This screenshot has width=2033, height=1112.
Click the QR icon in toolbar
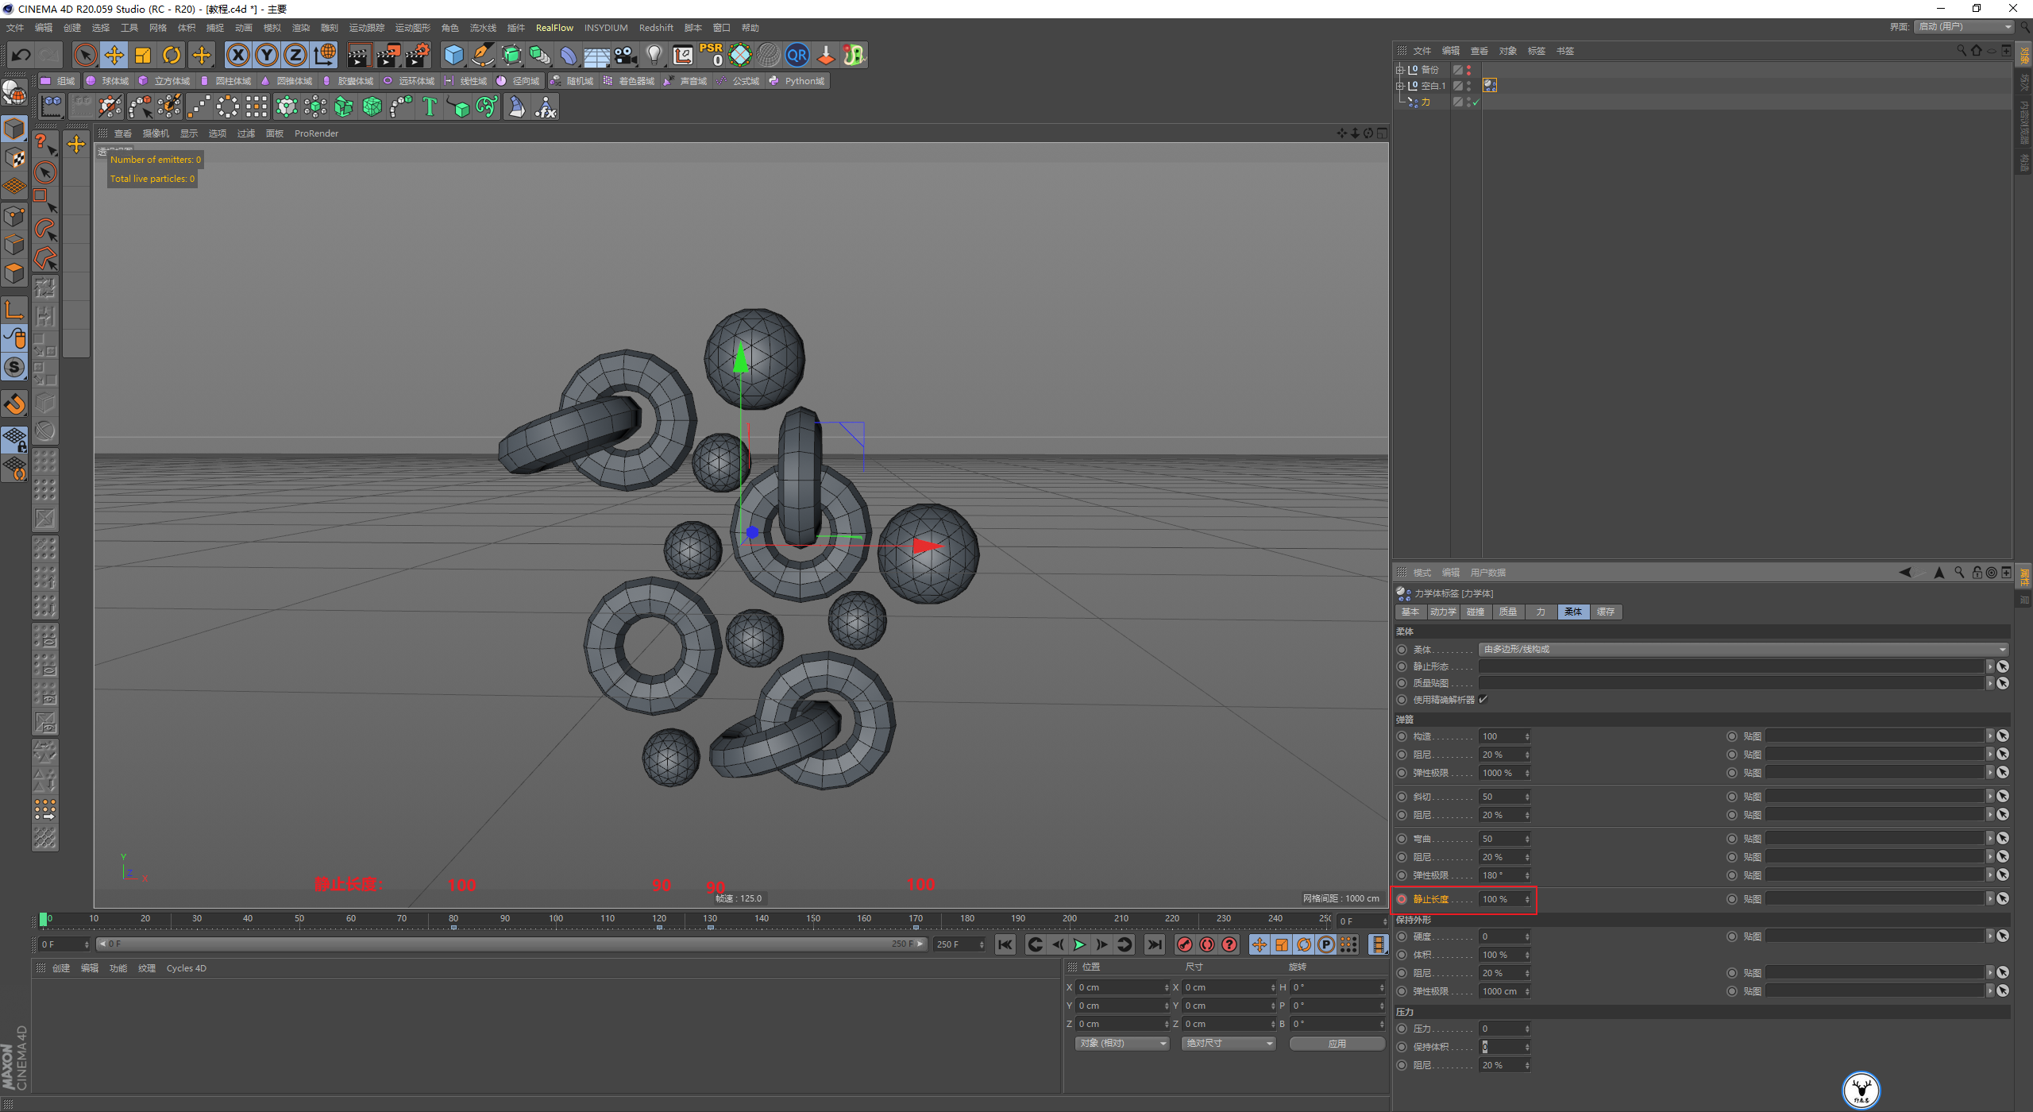[x=797, y=55]
